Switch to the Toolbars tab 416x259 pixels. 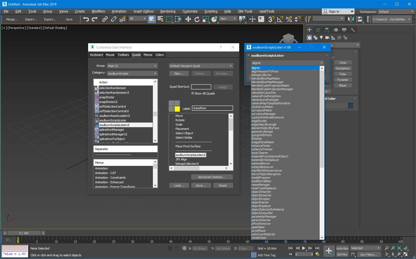tap(123, 55)
